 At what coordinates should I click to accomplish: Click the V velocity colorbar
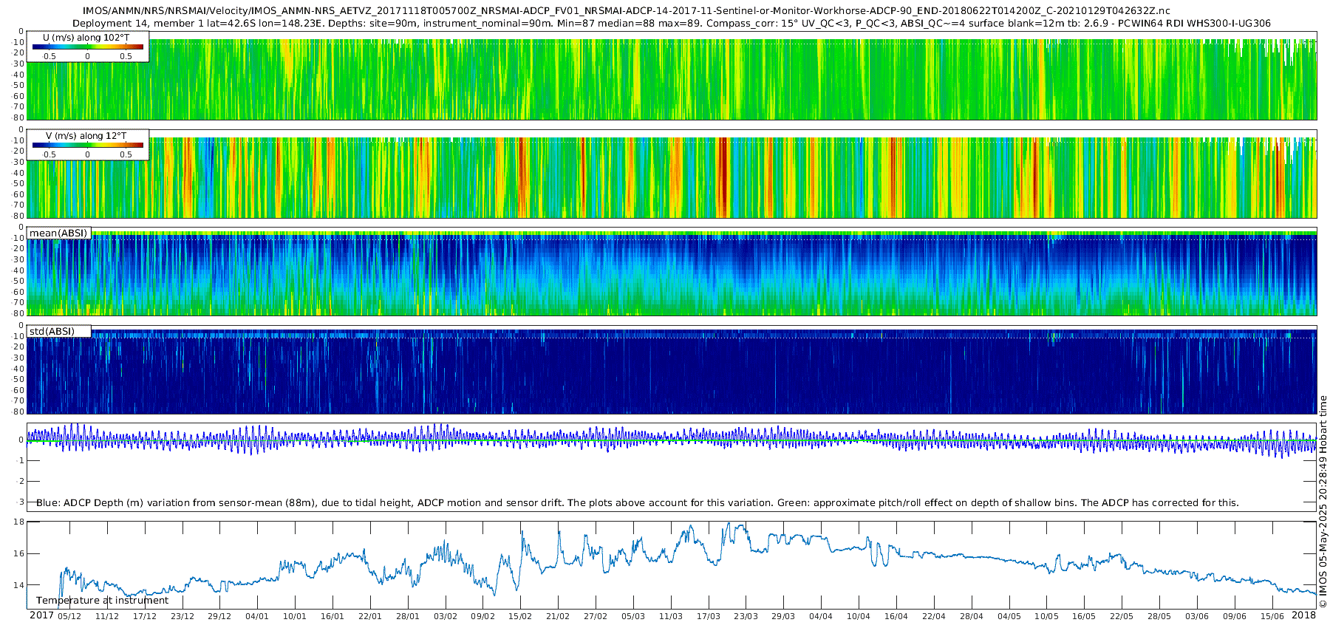coord(87,146)
